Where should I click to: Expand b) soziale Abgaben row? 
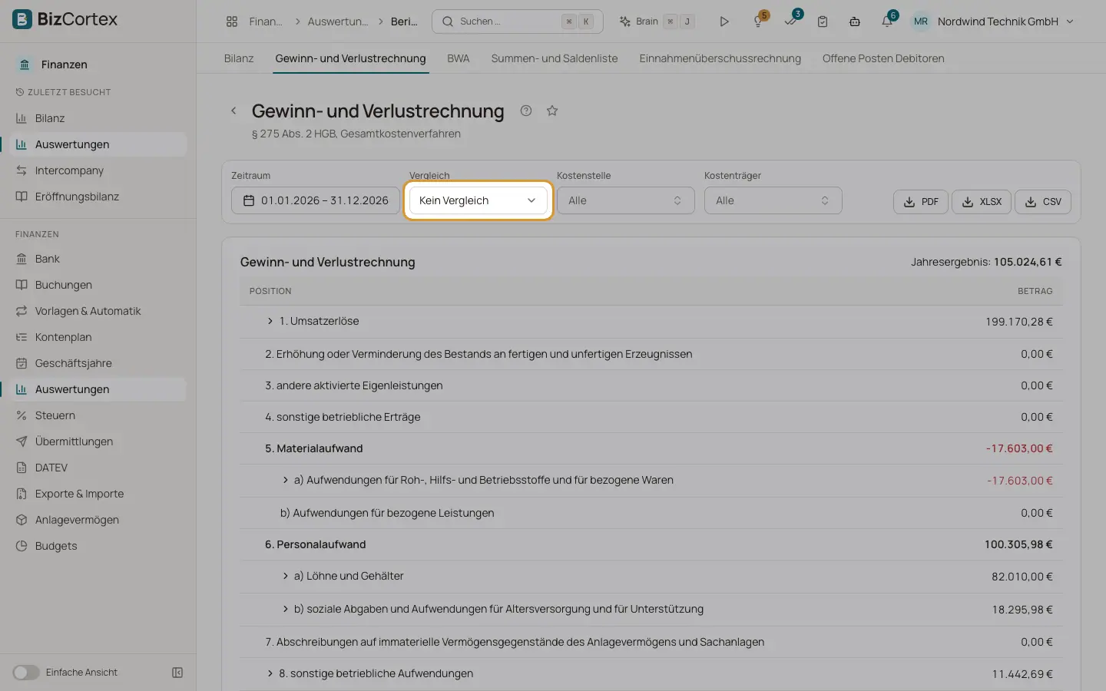[x=286, y=609]
